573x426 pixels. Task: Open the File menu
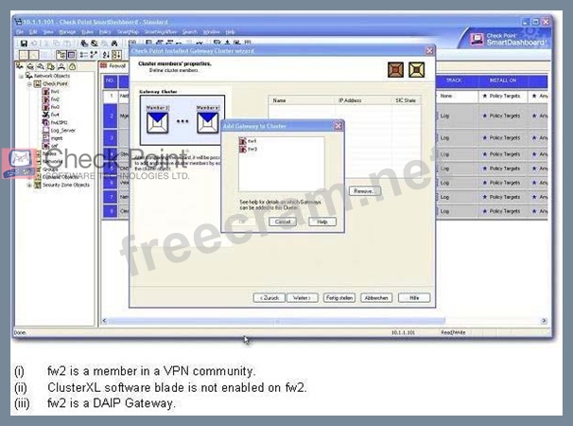point(20,32)
